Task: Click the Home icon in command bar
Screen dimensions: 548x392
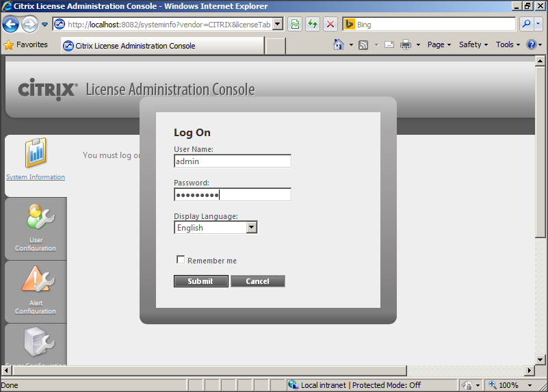Action: point(338,45)
